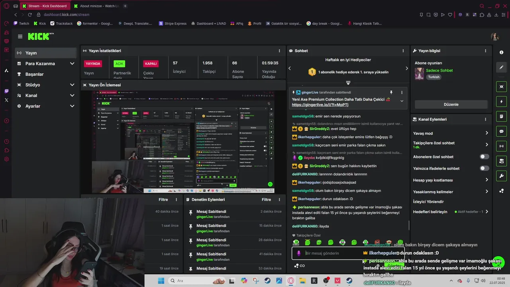Click heart bookmark icon in address bar
The image size is (510, 287).
tap(450, 15)
